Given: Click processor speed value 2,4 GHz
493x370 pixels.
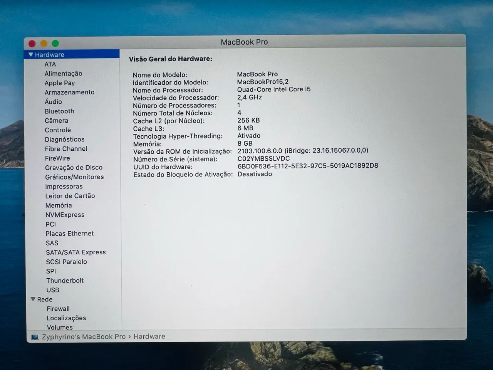Looking at the screenshot, I should click(x=249, y=97).
